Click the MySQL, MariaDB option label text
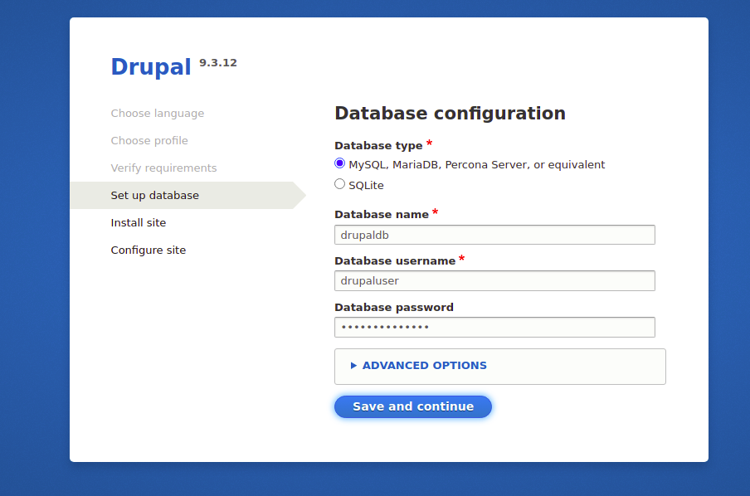 [476, 164]
